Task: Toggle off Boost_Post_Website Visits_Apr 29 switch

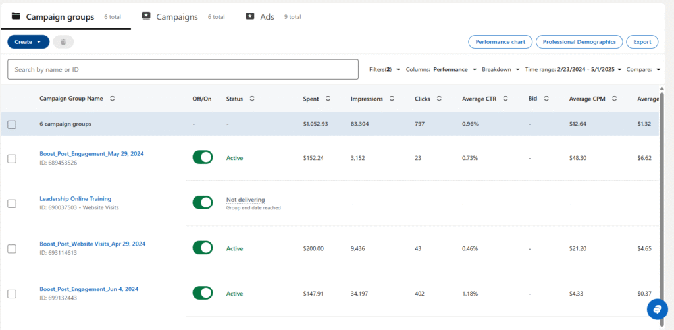Action: pyautogui.click(x=203, y=248)
